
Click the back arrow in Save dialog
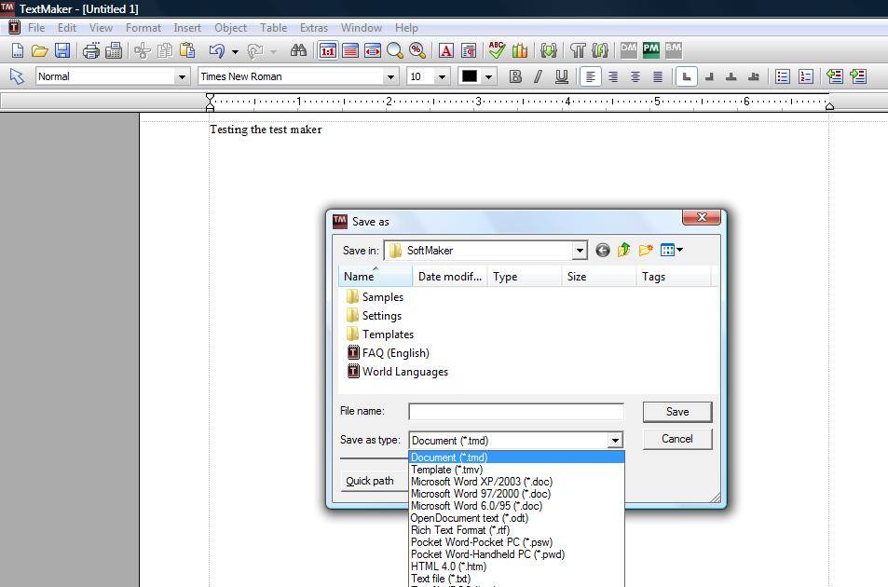(603, 250)
